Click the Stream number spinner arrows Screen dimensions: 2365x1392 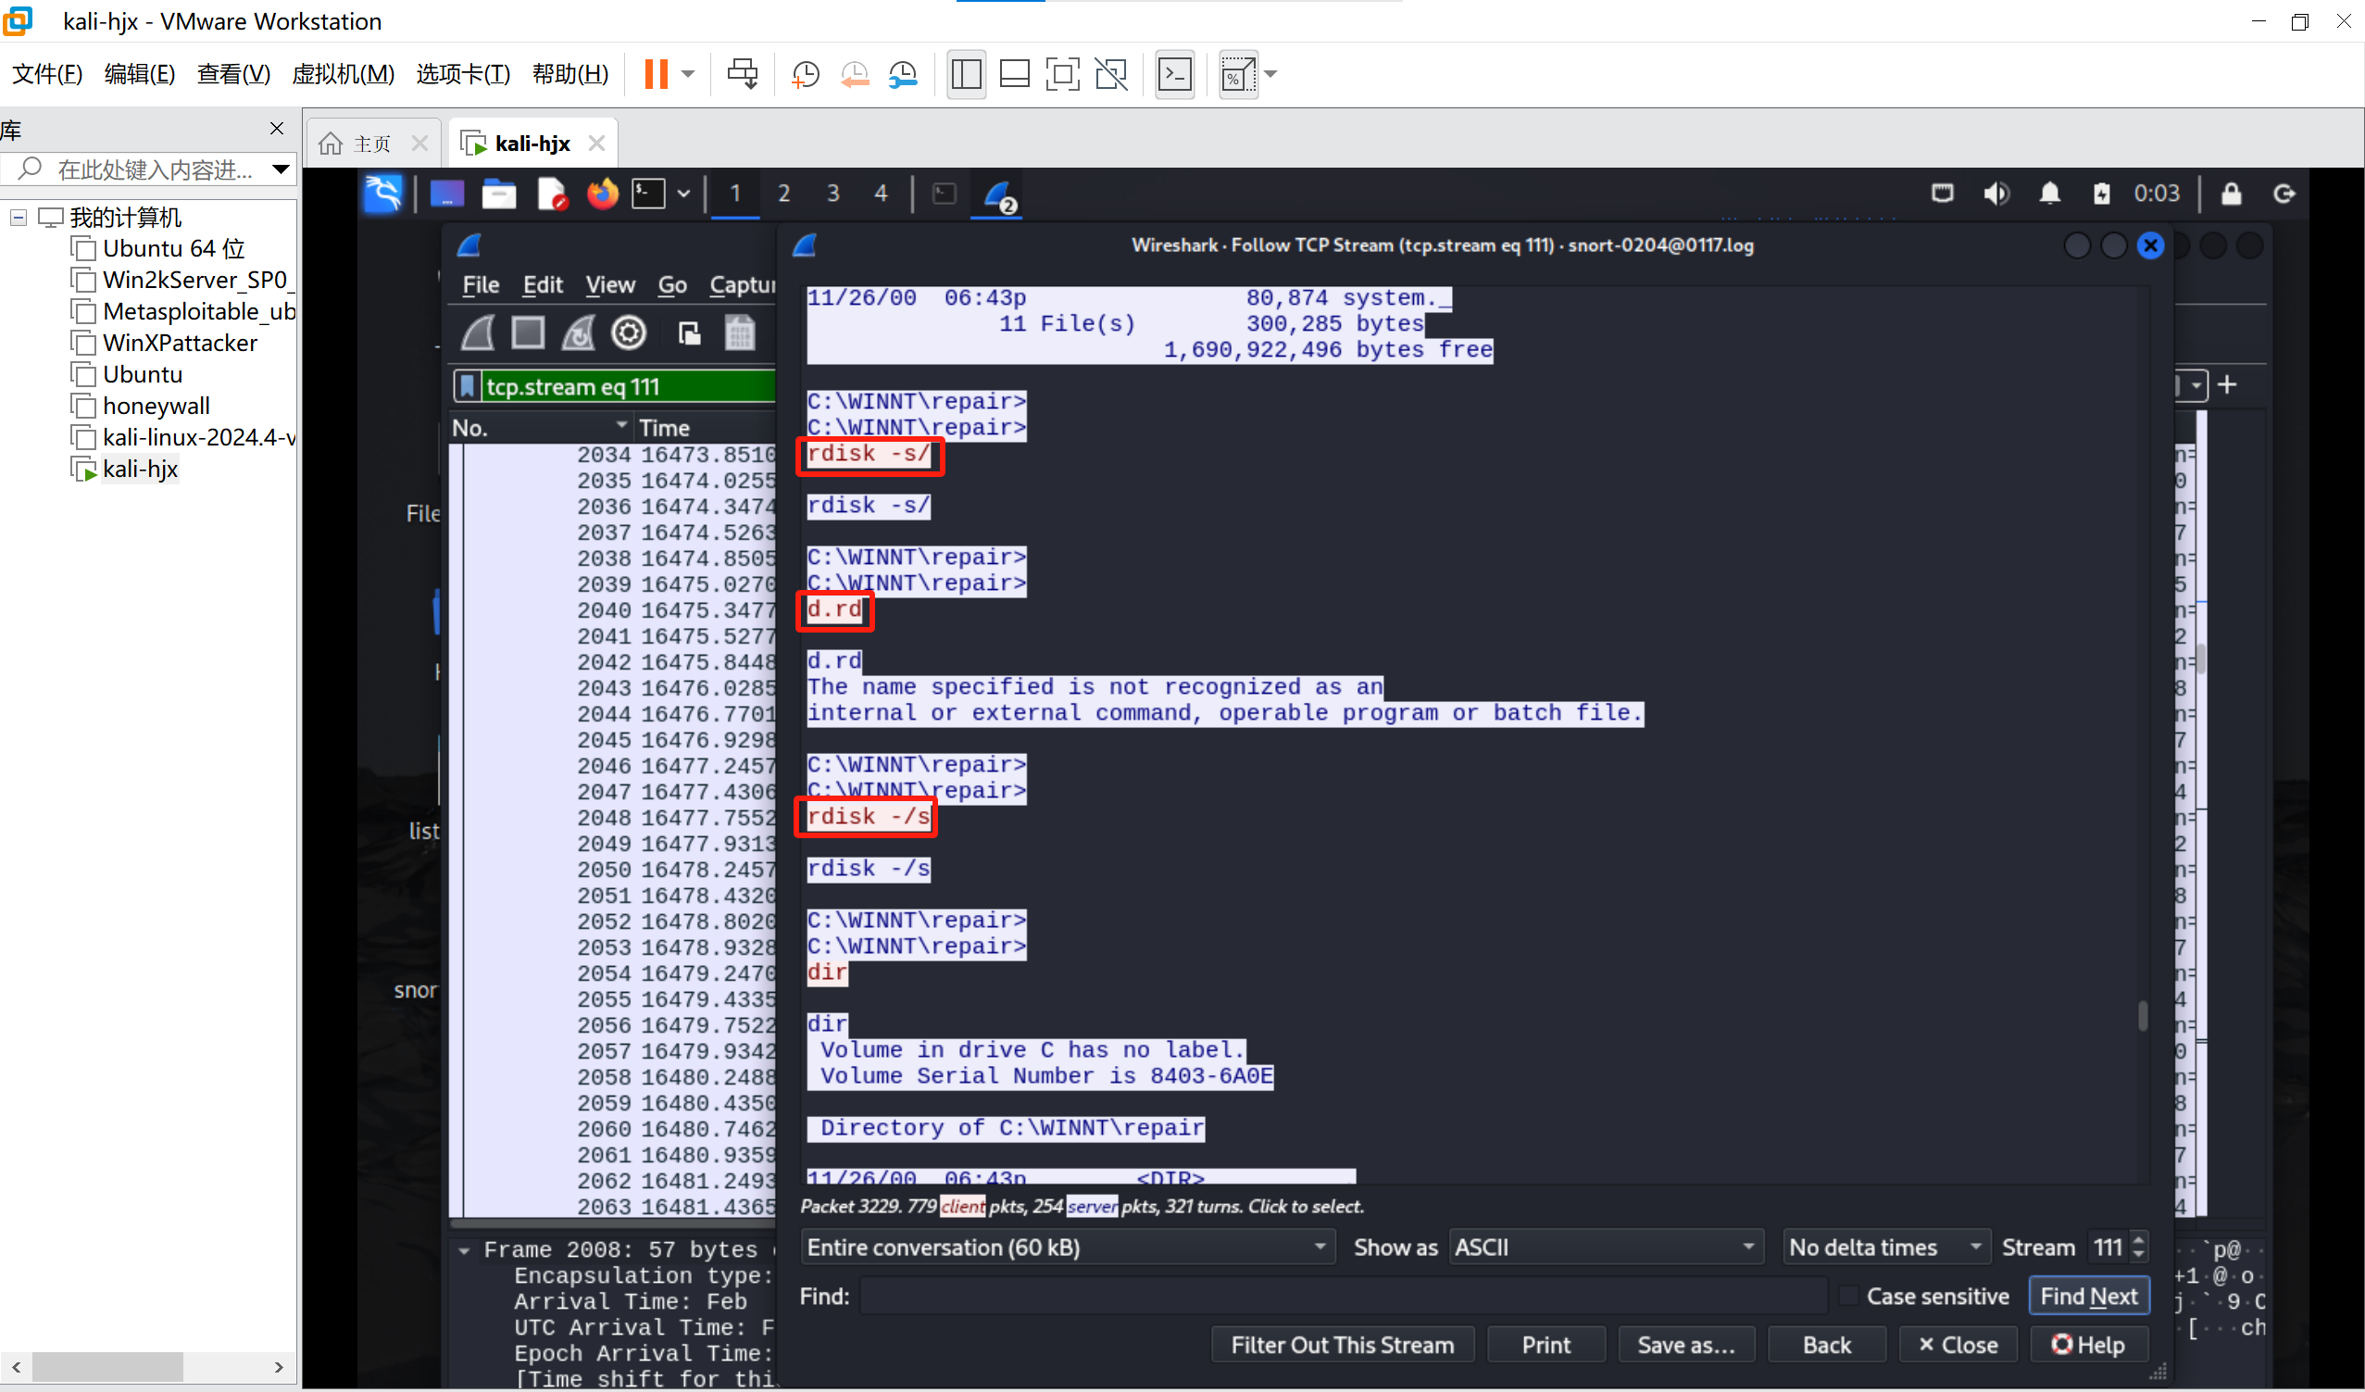pyautogui.click(x=2139, y=1248)
